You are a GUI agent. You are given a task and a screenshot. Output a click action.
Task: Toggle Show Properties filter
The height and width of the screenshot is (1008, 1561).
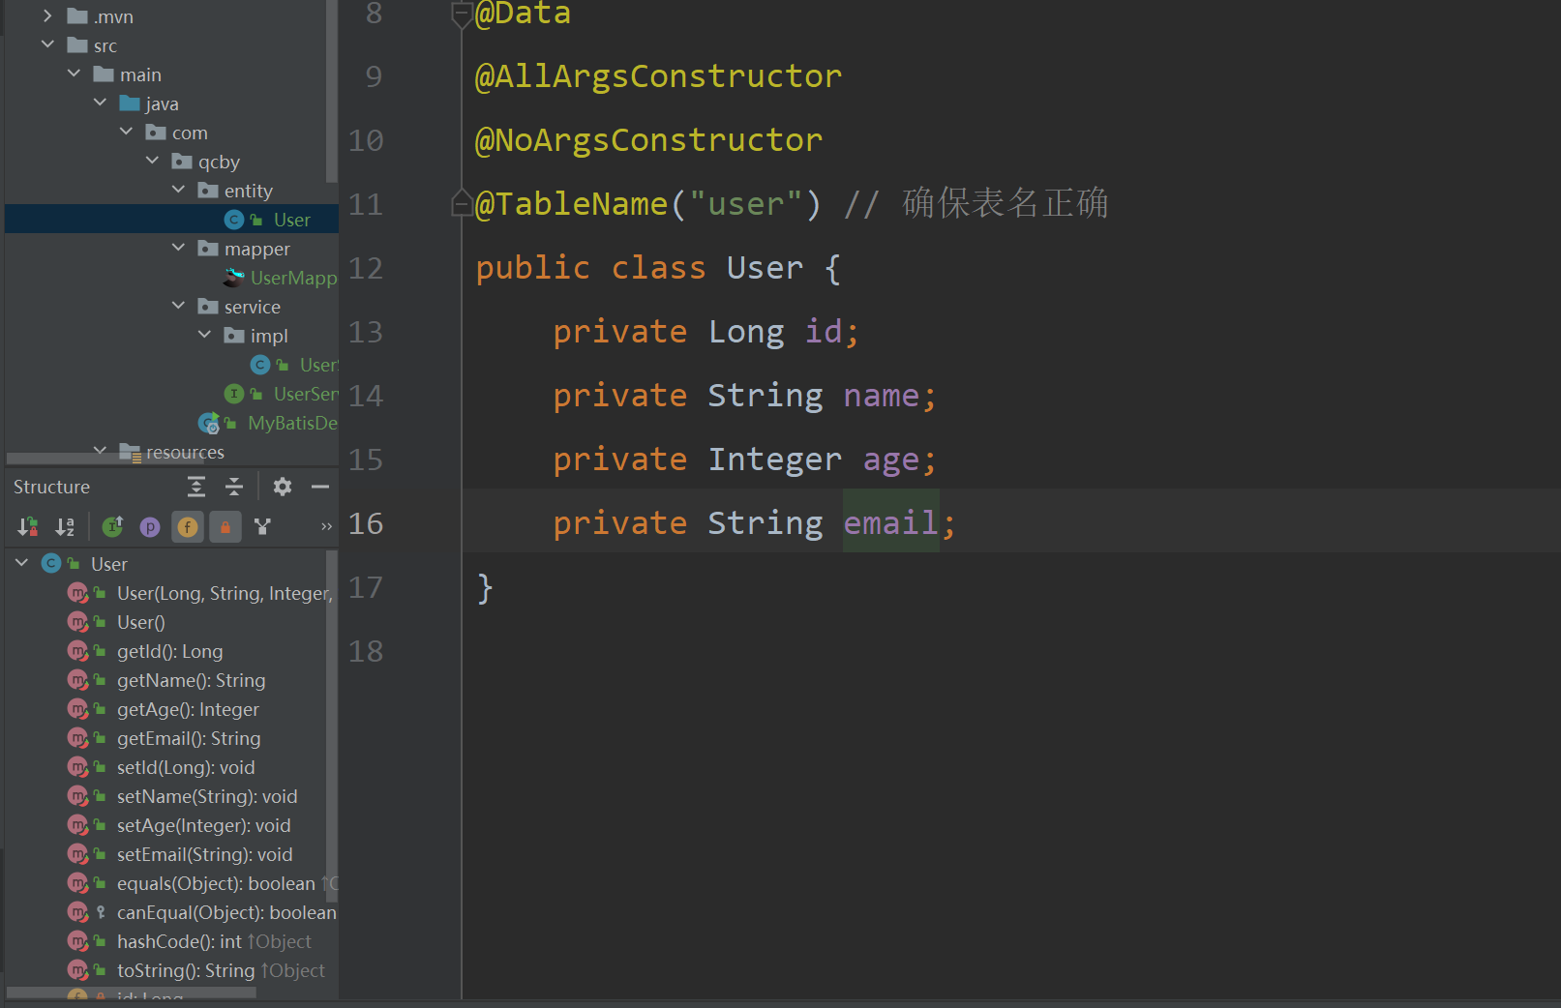(150, 526)
